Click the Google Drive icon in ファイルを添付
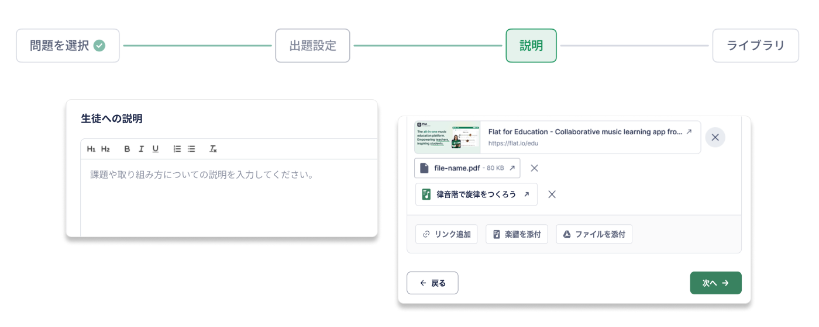The image size is (819, 327). (566, 234)
